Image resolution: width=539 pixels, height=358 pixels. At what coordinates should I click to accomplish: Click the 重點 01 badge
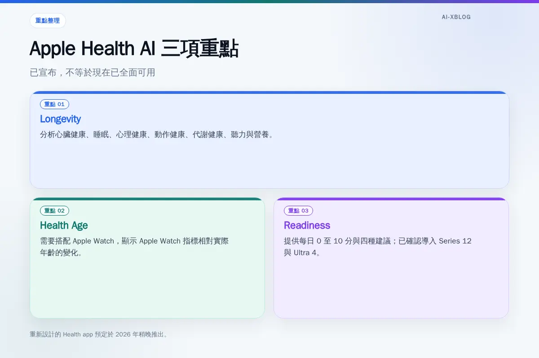click(x=54, y=104)
